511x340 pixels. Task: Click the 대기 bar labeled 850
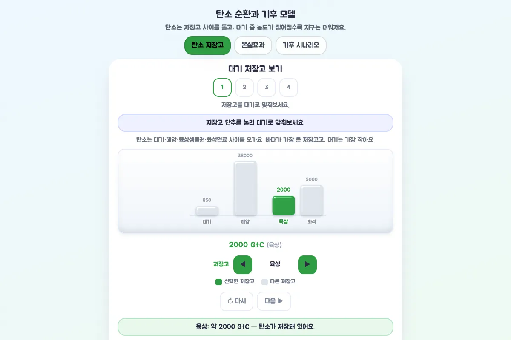pos(207,210)
